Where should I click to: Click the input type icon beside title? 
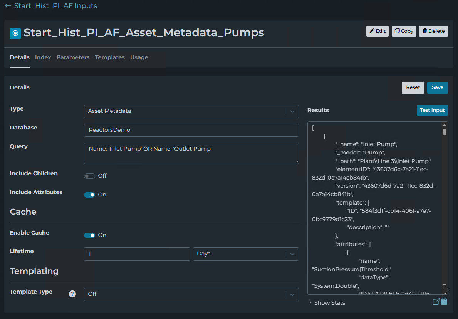pyautogui.click(x=15, y=34)
